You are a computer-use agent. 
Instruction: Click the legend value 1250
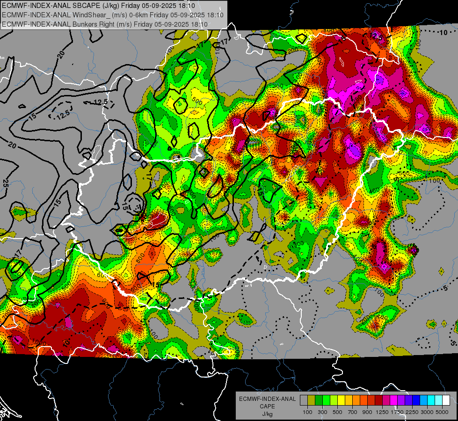(x=382, y=412)
